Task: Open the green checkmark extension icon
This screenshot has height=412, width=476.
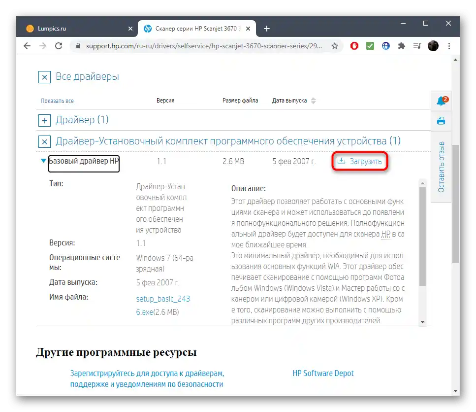Action: (x=370, y=46)
